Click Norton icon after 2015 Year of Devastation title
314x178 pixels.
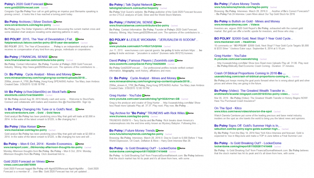point(79,39)
